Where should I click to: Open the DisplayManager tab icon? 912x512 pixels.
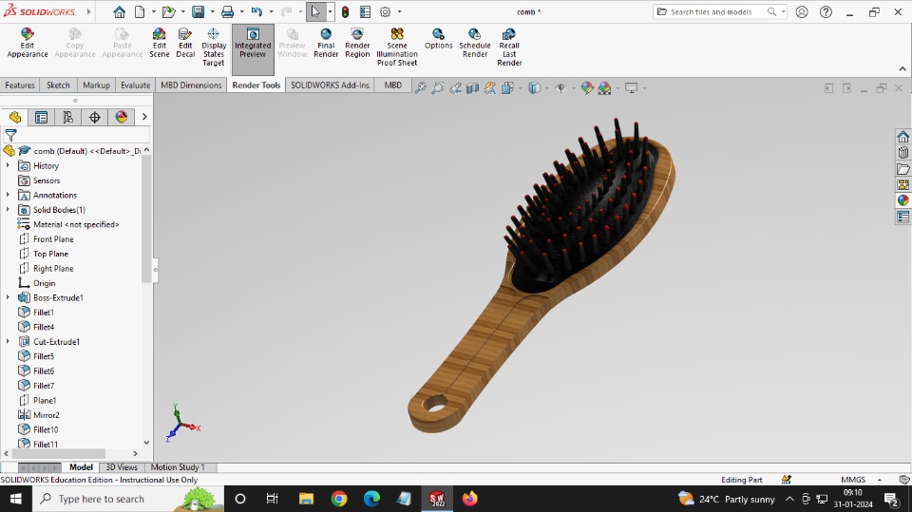[121, 118]
